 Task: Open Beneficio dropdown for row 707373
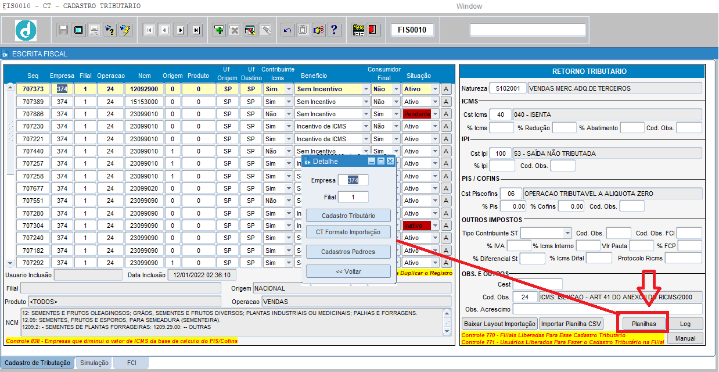pyautogui.click(x=366, y=90)
